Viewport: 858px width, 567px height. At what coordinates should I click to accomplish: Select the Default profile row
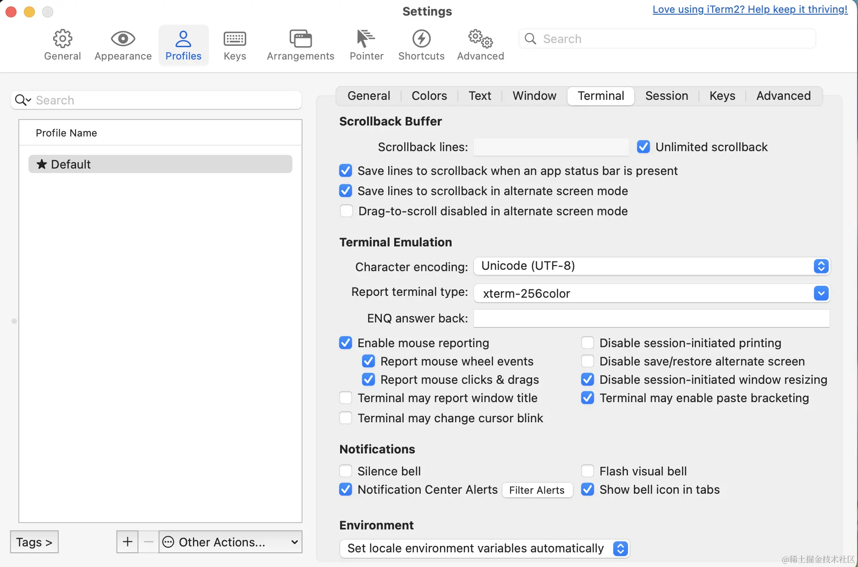pyautogui.click(x=160, y=164)
